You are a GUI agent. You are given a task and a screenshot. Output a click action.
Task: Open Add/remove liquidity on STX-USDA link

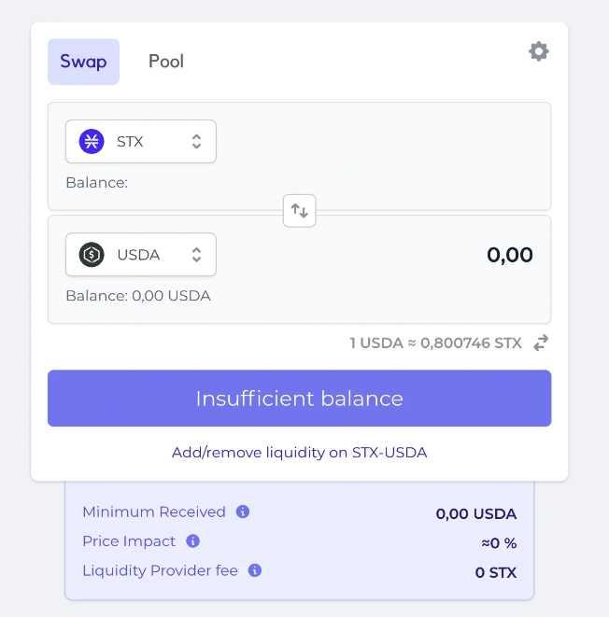tap(299, 453)
